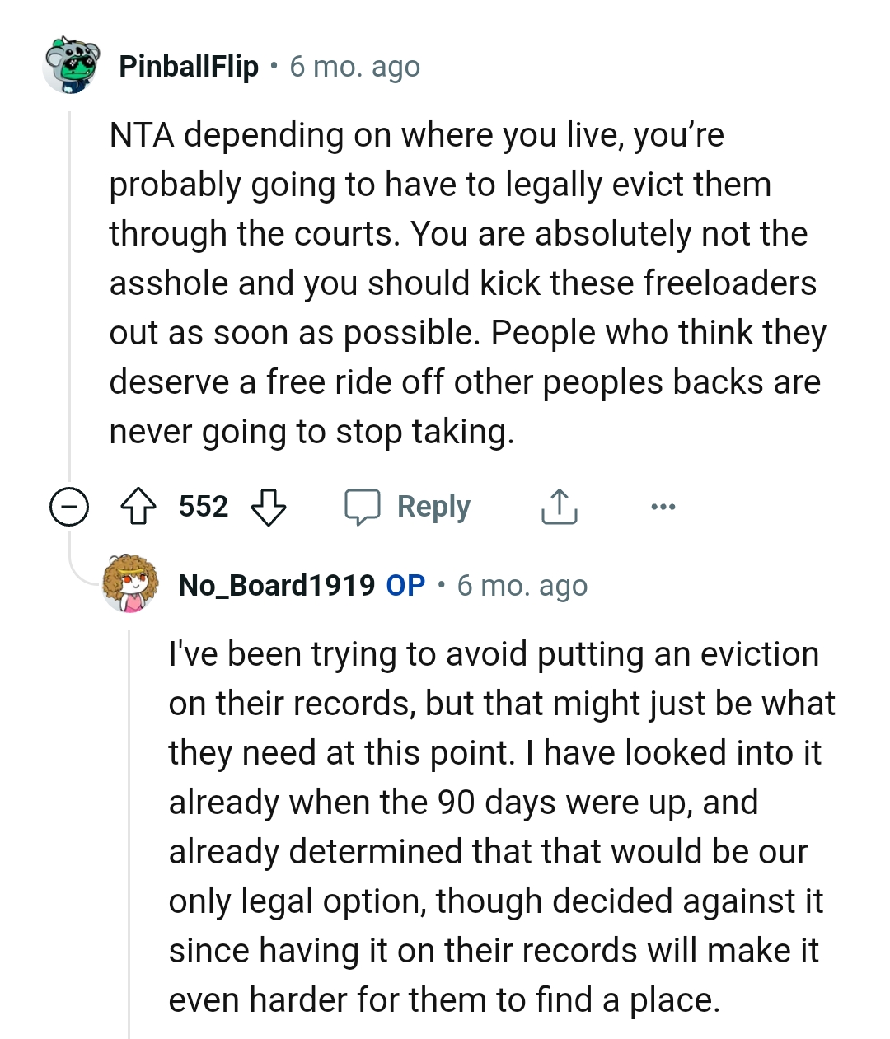Collapse thread with the minus circle button
This screenshot has height=1039, width=890.
click(x=69, y=507)
